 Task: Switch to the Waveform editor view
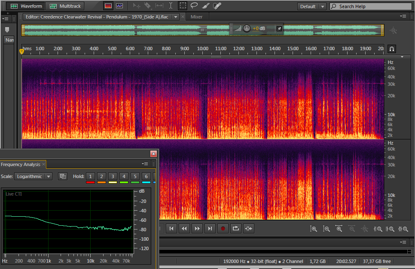tap(26, 6)
